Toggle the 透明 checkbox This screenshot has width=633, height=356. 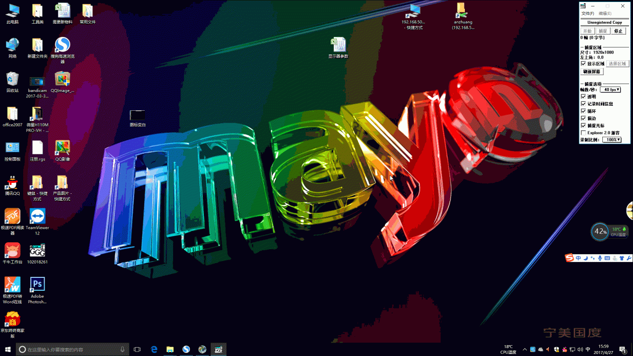pos(583,96)
